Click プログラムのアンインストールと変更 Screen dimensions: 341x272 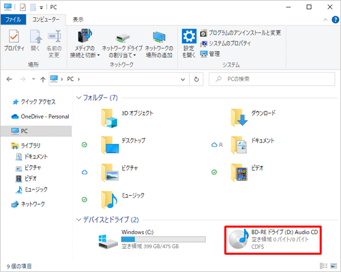pyautogui.click(x=241, y=33)
